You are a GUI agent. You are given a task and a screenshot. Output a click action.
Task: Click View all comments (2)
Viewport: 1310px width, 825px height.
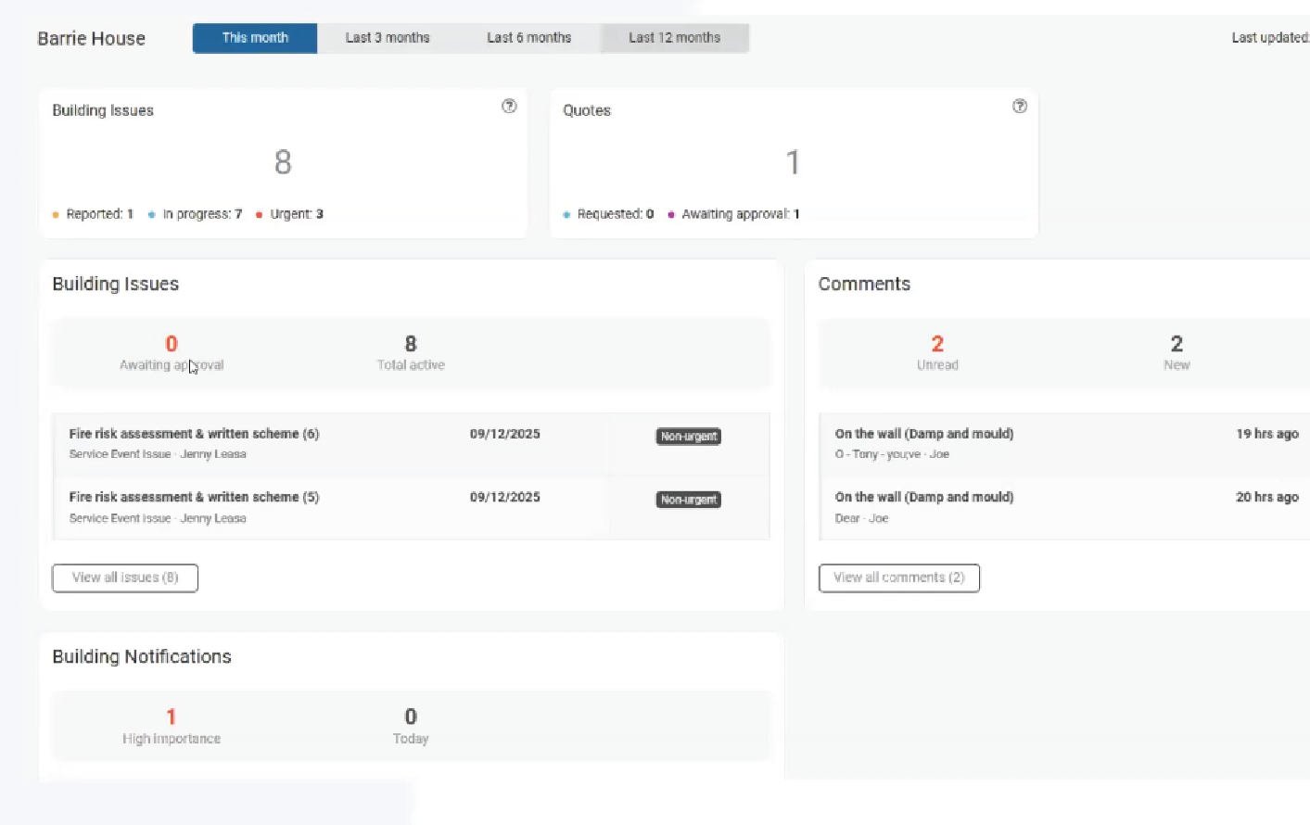point(898,577)
